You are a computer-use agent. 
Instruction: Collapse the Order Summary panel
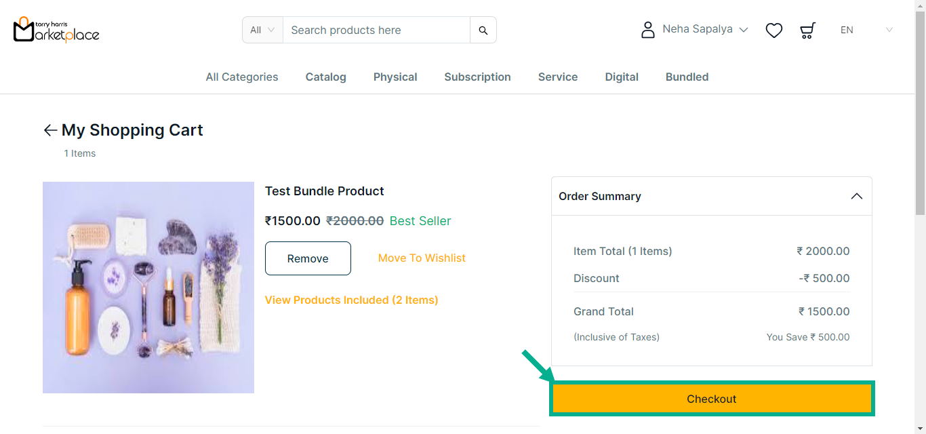click(x=856, y=196)
